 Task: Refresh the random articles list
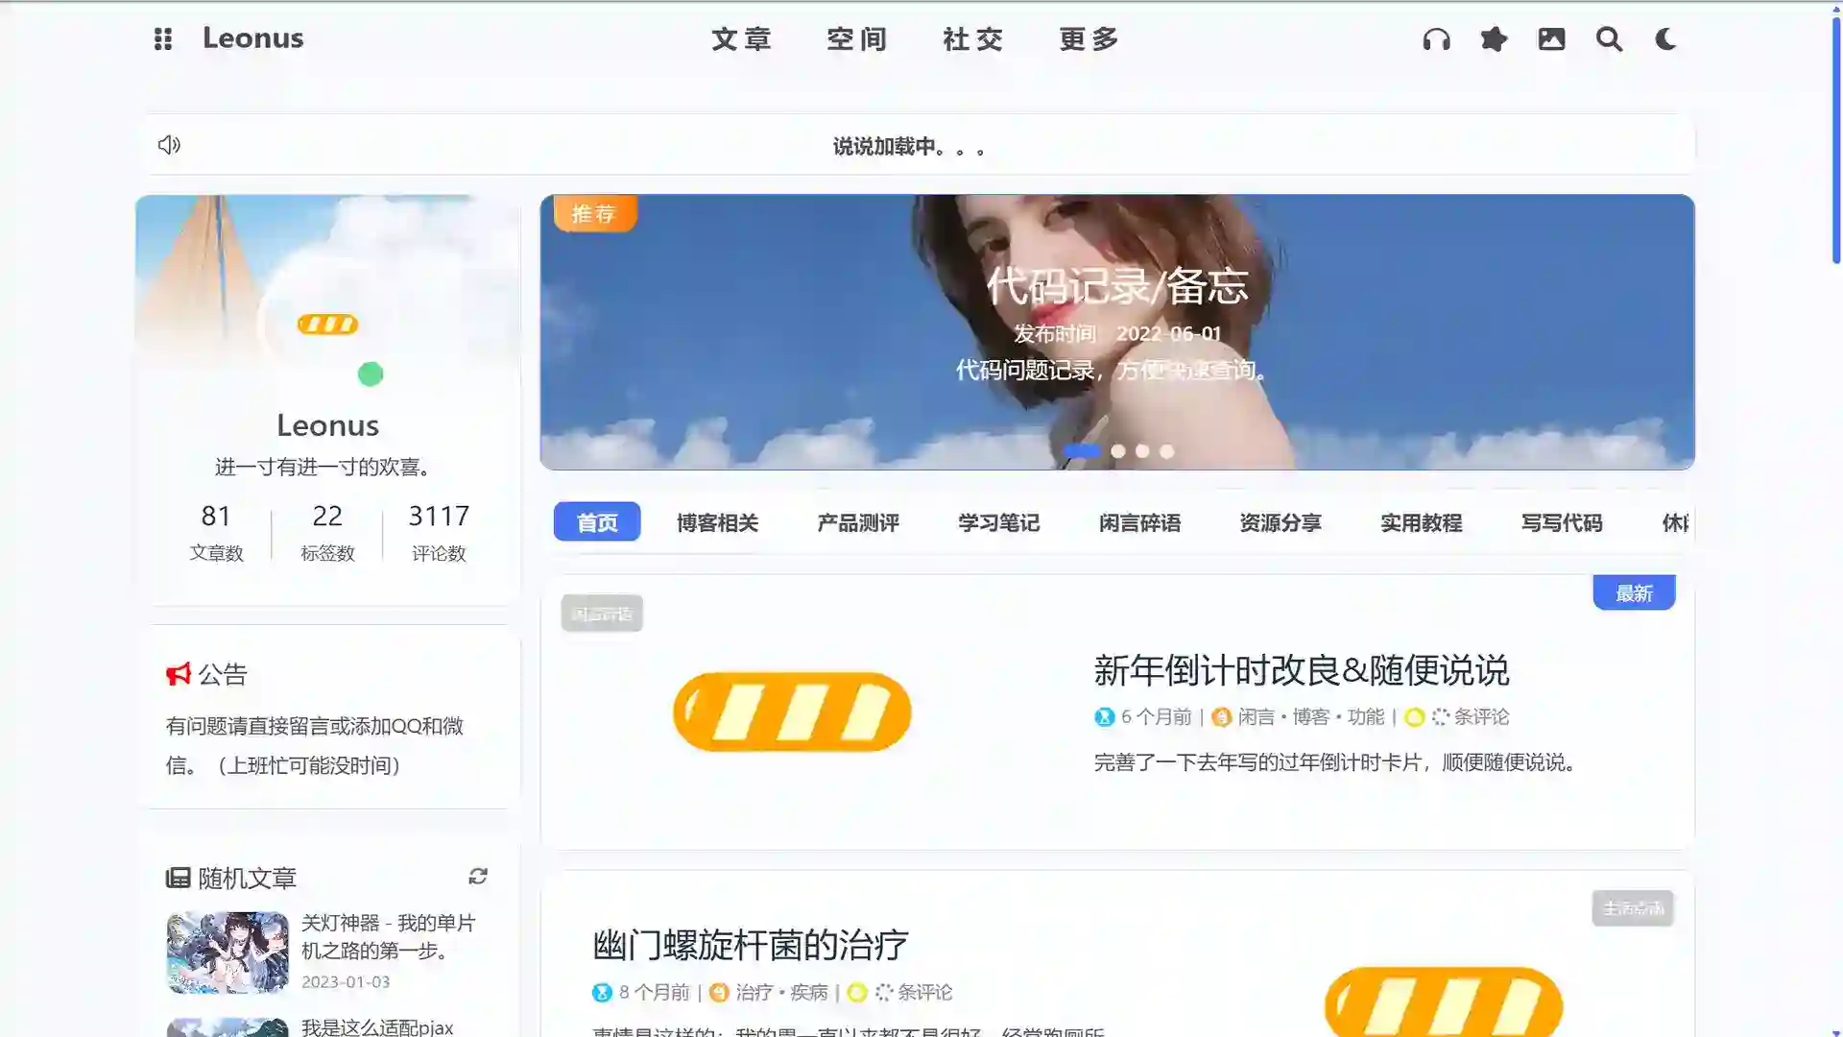tap(477, 876)
